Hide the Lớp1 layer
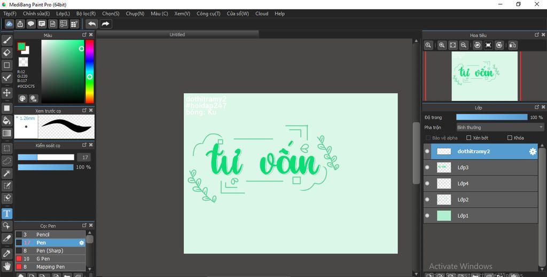Screen dimensions: 547x277 [x=427, y=215]
